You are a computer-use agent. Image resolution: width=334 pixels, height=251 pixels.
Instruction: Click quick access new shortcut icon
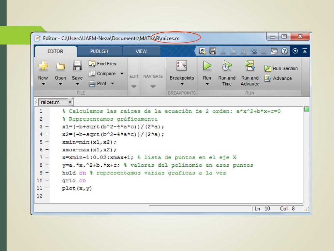tap(202, 51)
